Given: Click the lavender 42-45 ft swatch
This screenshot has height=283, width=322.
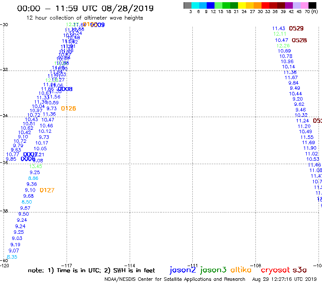Looking at the screenshot, I should [296, 5].
